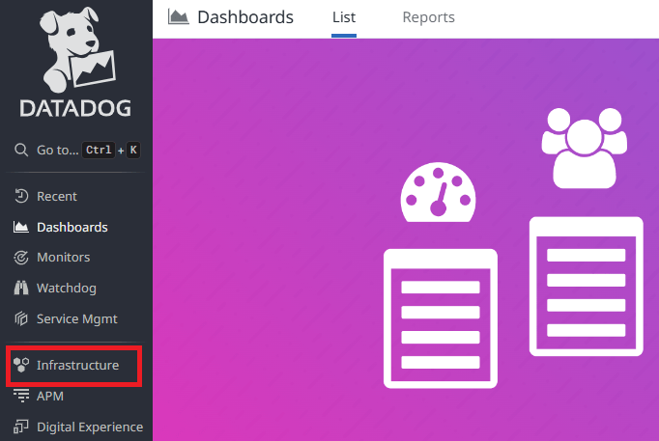Open Watchdog using the binoculars icon
This screenshot has height=441, width=659.
point(20,288)
